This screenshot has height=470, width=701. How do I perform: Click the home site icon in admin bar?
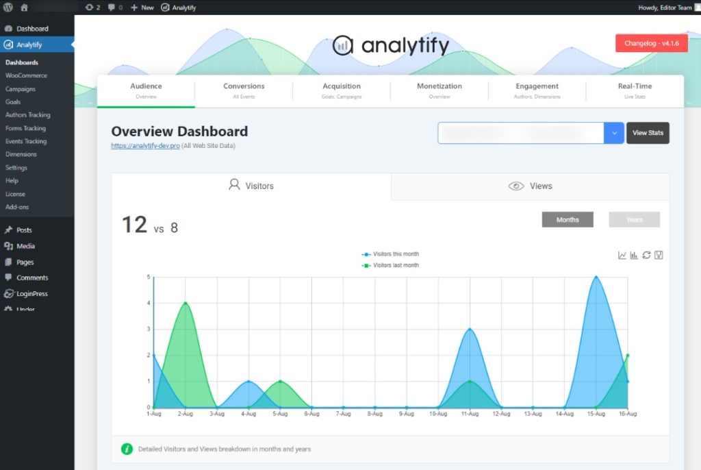click(24, 7)
